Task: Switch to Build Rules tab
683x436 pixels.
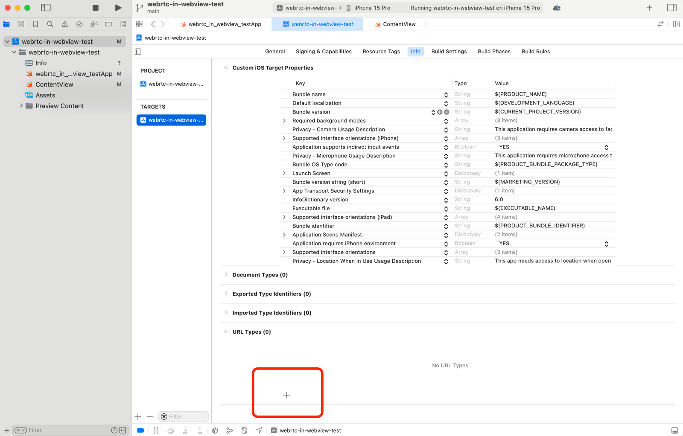Action: point(536,52)
